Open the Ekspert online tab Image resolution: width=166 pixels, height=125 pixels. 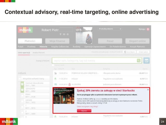pyautogui.click(x=137, y=41)
